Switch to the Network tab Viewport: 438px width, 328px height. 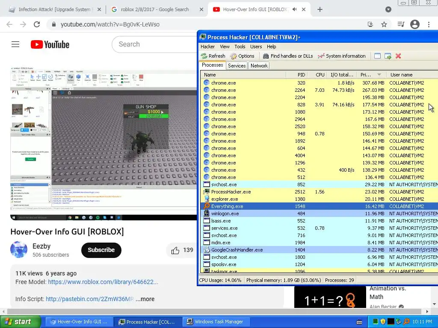(x=259, y=65)
